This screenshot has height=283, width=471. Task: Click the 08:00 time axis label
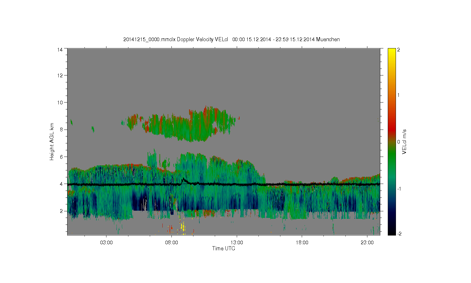(x=171, y=243)
